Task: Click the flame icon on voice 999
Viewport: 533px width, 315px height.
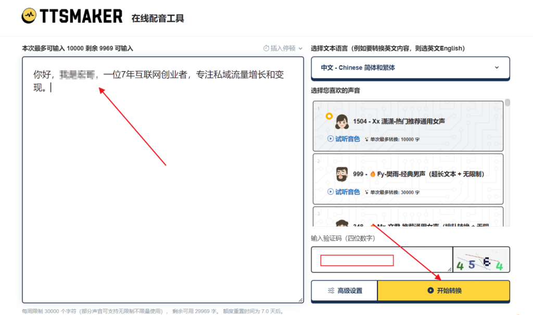Action: point(373,174)
